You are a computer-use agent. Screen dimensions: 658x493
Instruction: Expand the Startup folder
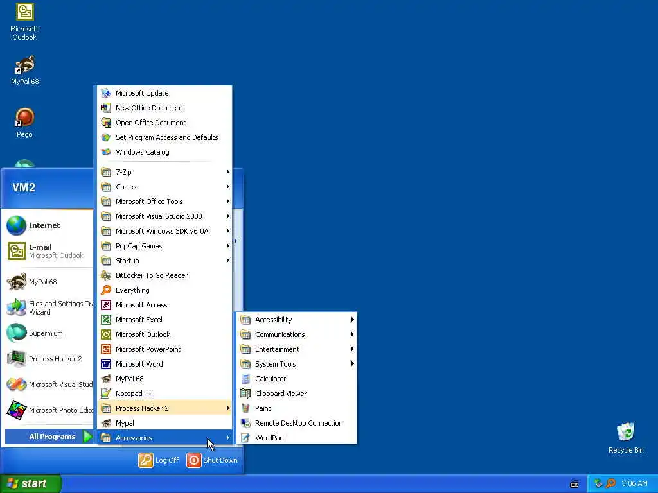pyautogui.click(x=164, y=261)
